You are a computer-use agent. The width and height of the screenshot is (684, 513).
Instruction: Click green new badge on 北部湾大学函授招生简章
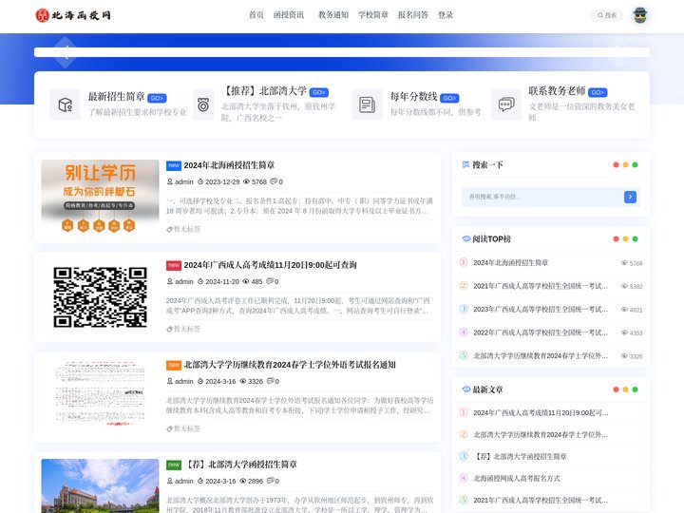coord(174,465)
